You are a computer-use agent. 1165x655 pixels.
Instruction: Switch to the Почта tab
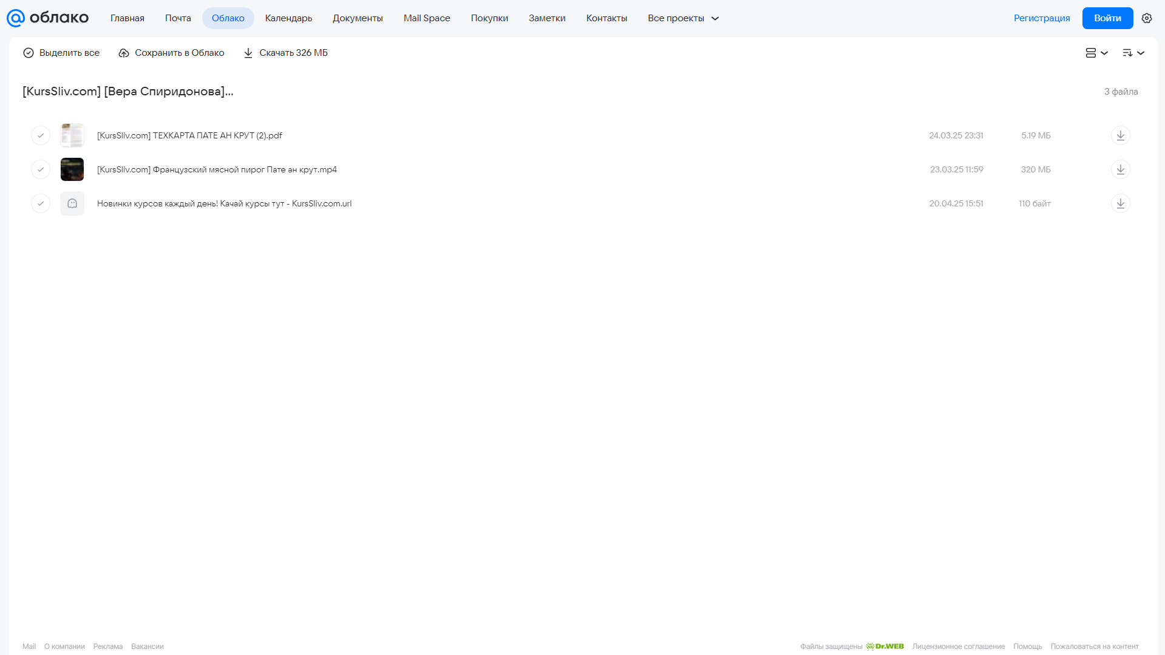pos(178,18)
